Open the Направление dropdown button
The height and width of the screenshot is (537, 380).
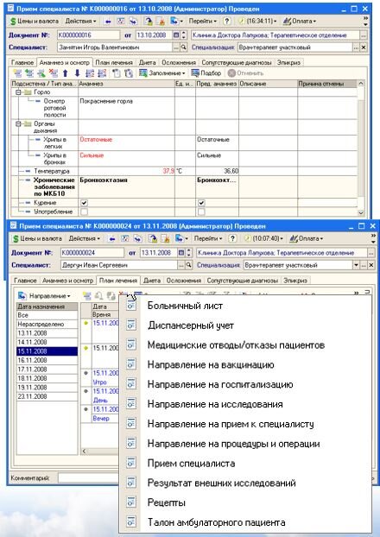pyautogui.click(x=44, y=296)
